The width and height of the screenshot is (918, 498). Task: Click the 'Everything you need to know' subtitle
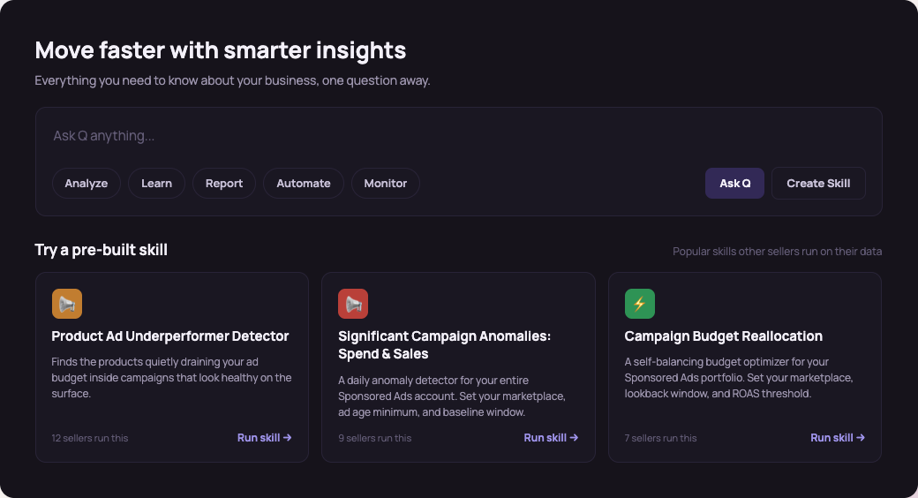pos(232,80)
